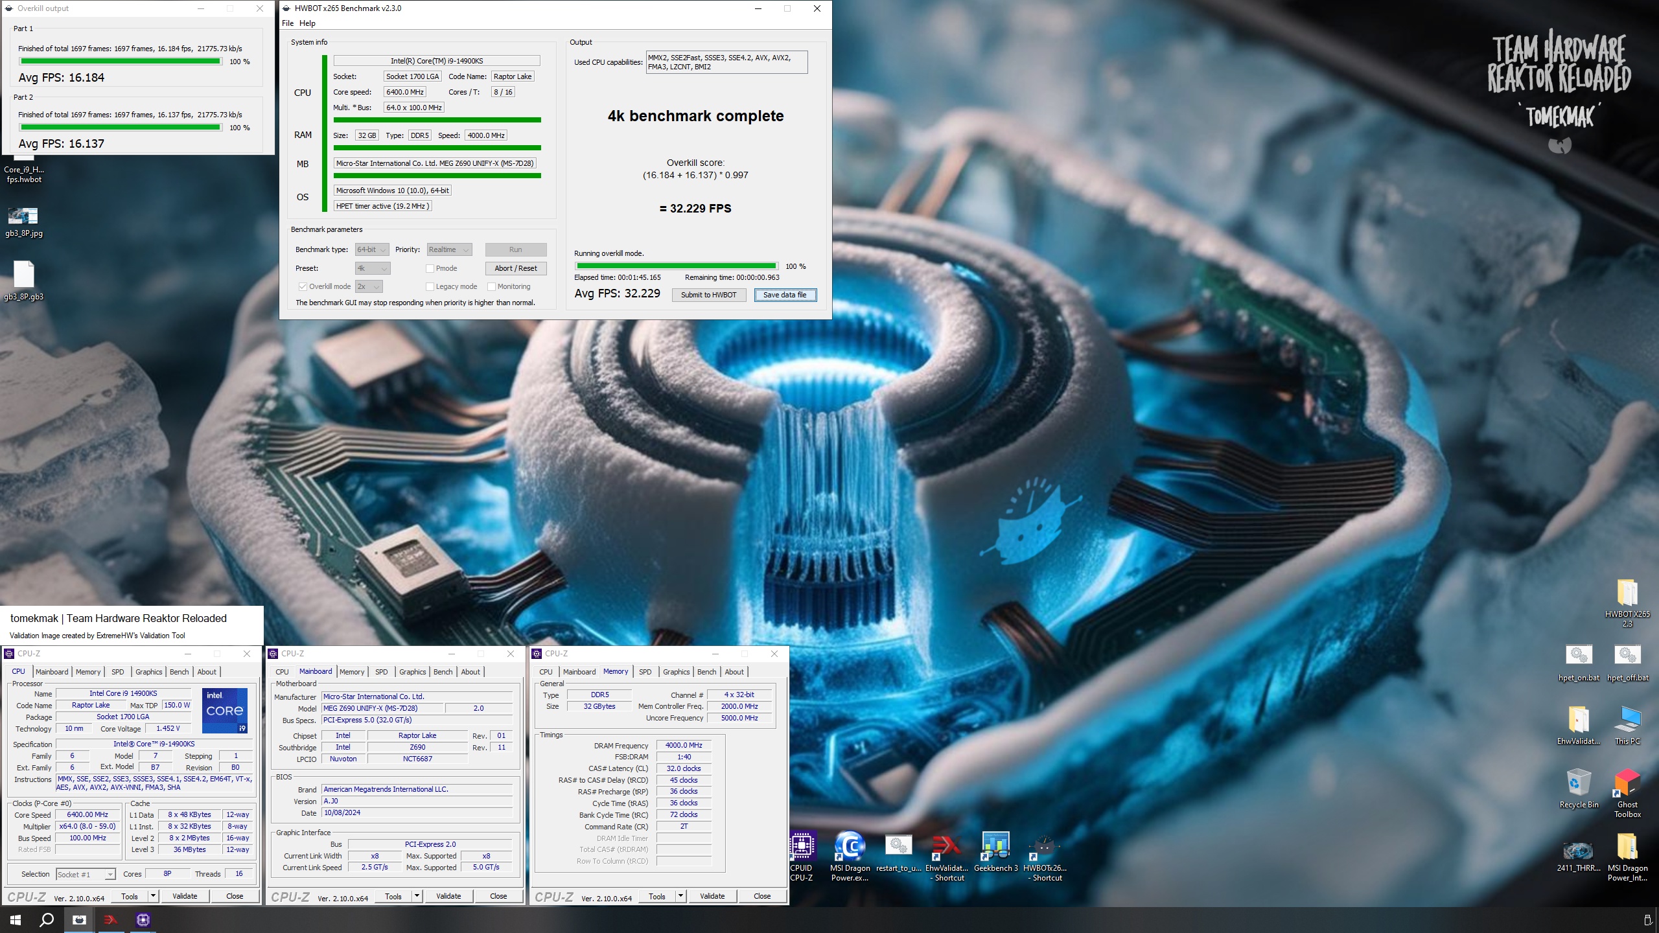Click Tools button in CPU-Z Mainboard window
The width and height of the screenshot is (1659, 933).
[x=393, y=896]
